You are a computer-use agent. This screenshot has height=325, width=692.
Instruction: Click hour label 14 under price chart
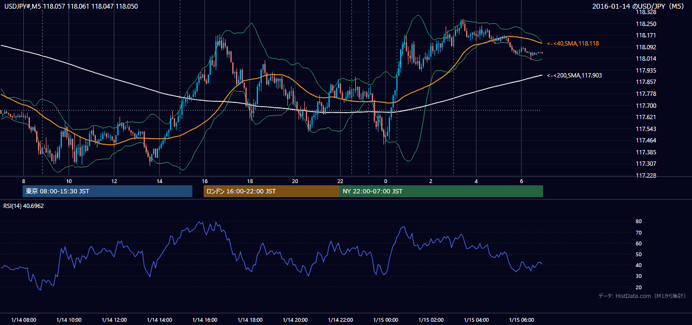point(159,181)
